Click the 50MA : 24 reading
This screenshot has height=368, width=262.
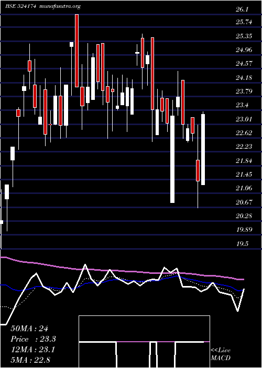pyautogui.click(x=29, y=329)
